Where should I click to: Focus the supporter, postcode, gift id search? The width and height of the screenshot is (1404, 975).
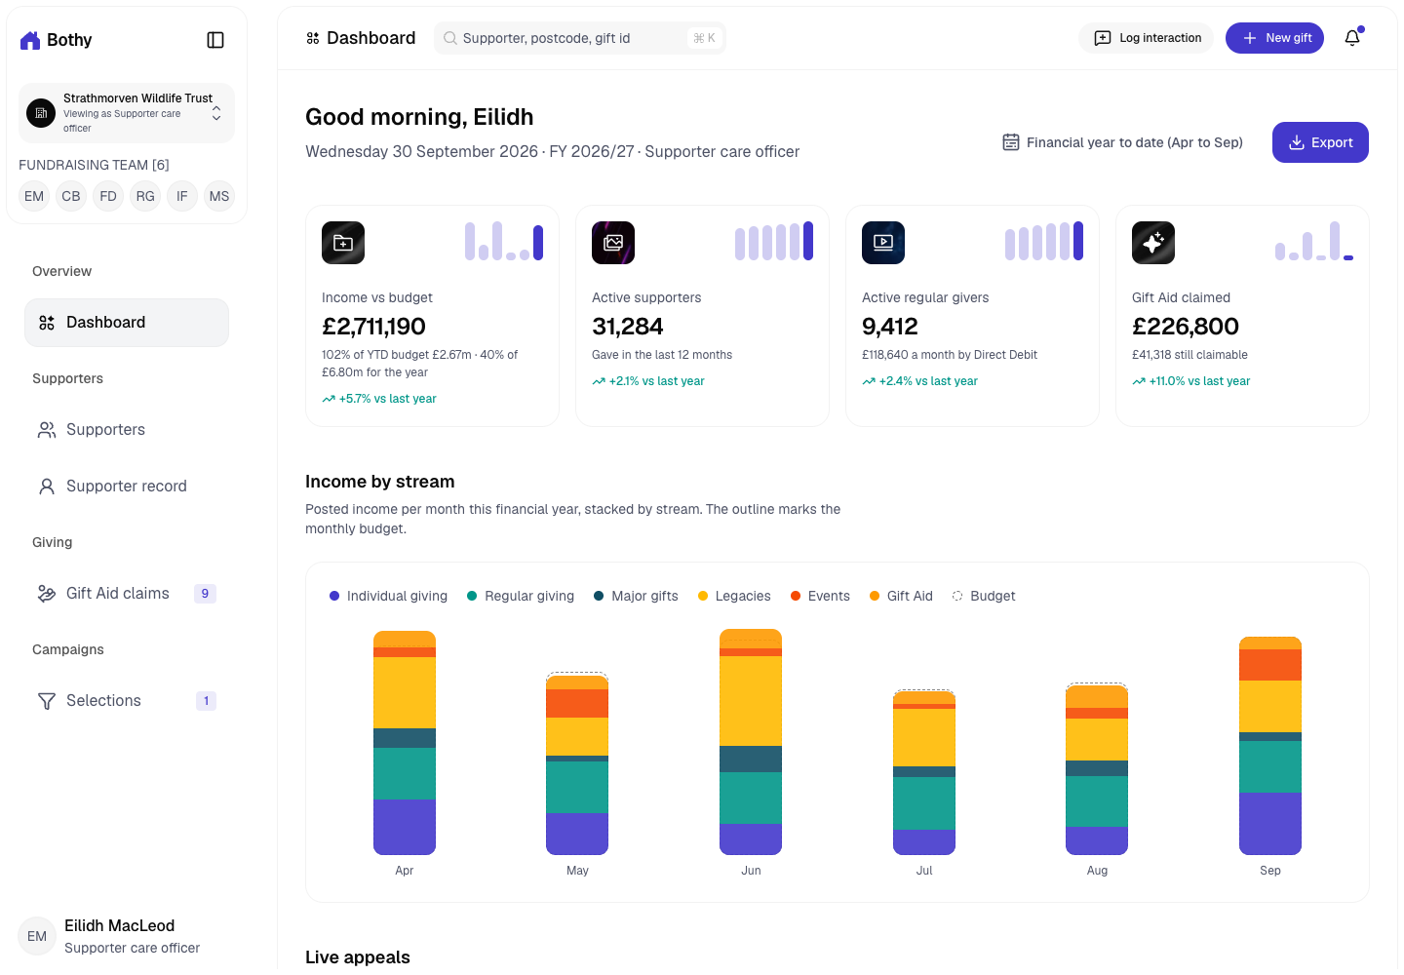point(580,38)
